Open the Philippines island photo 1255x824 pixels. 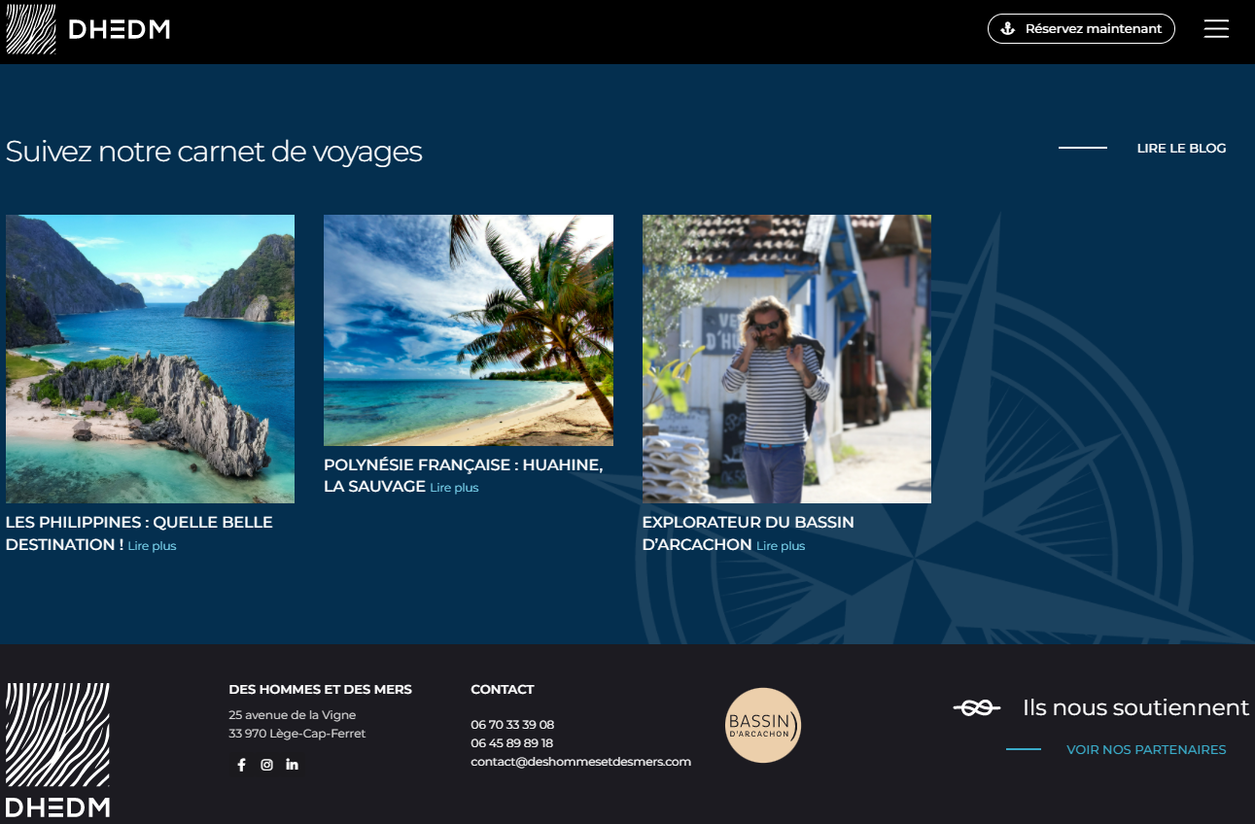point(150,359)
